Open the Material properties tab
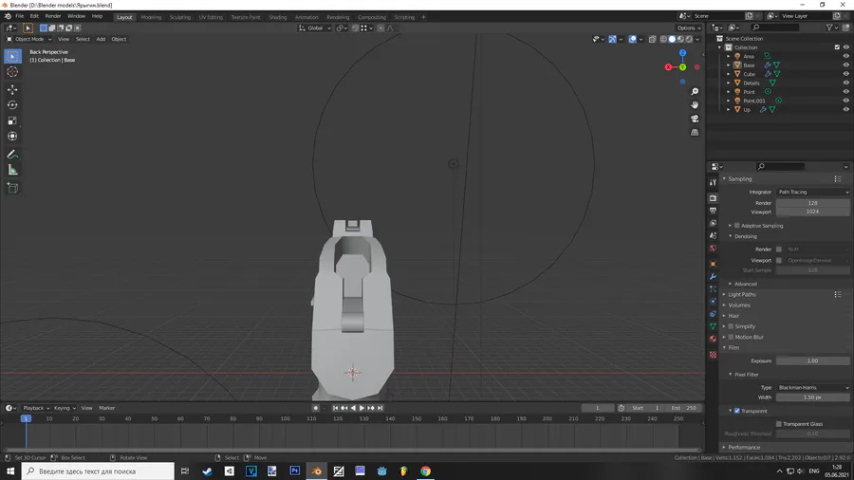The height and width of the screenshot is (480, 854). [713, 339]
